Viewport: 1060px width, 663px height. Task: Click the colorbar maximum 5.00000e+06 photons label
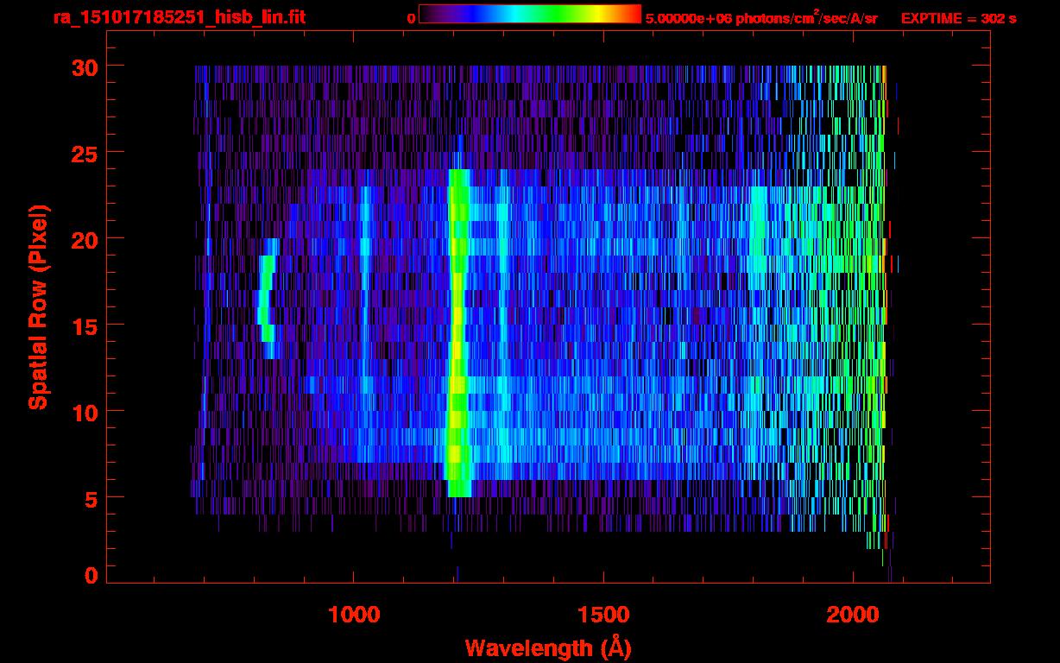[761, 17]
